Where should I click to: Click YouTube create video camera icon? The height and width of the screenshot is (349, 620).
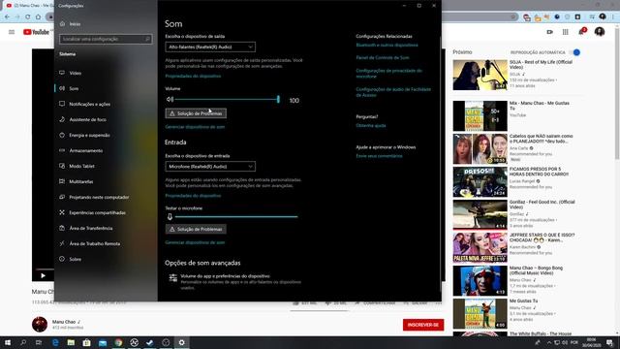(549, 32)
